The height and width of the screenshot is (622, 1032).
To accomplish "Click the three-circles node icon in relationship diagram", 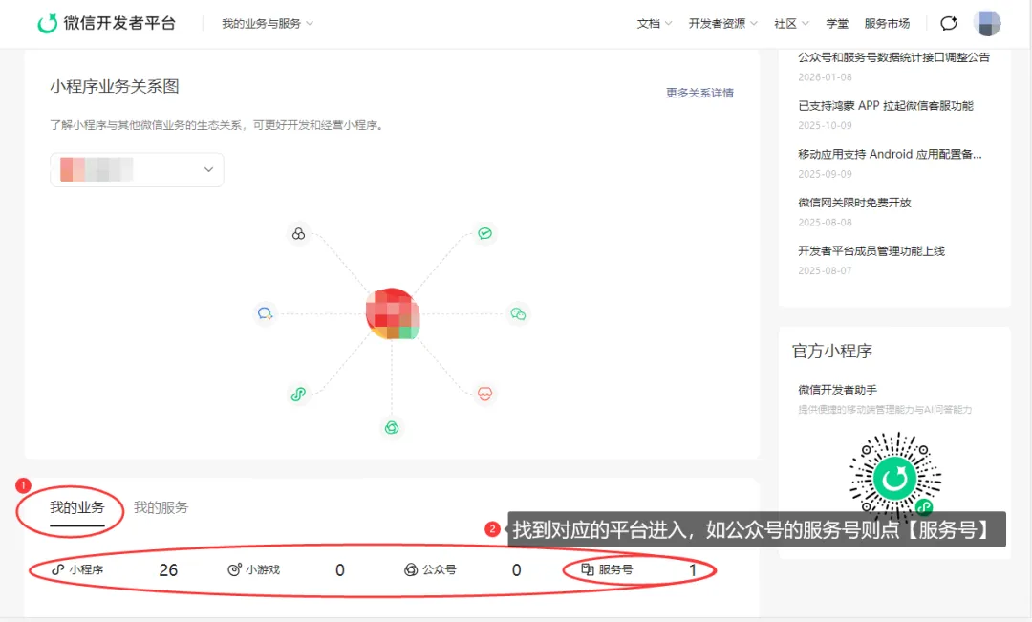I will (299, 234).
